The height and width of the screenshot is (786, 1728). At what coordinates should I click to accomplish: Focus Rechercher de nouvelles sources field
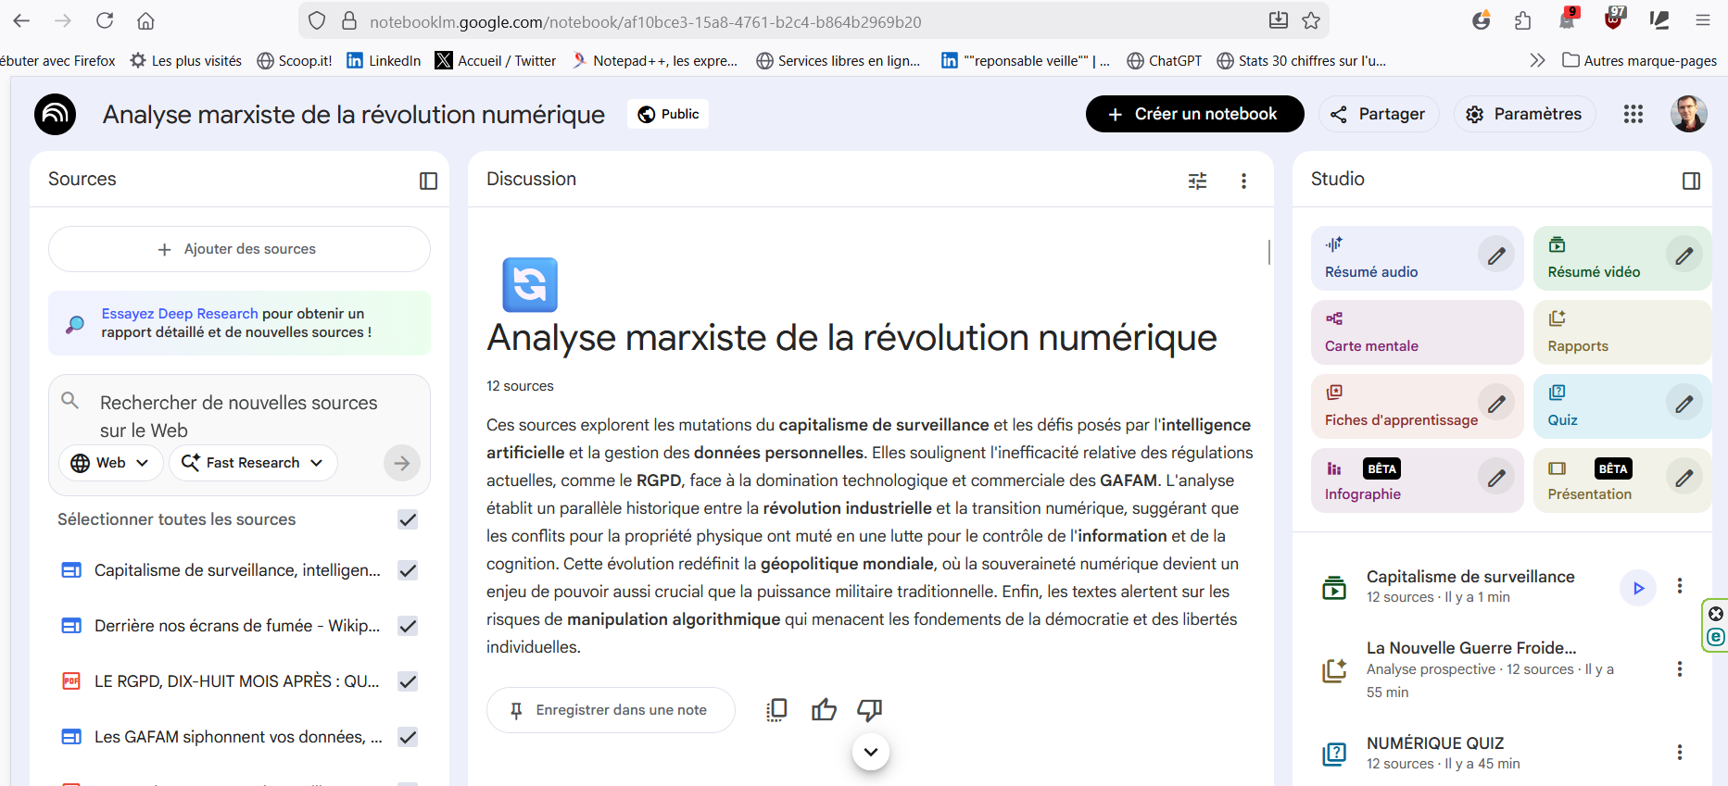(239, 417)
